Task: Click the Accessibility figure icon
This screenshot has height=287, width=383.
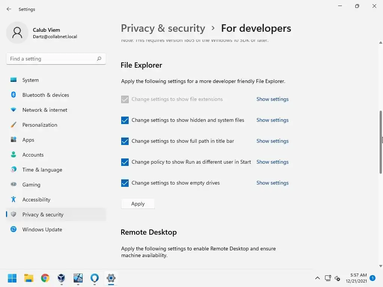Action: (13, 200)
